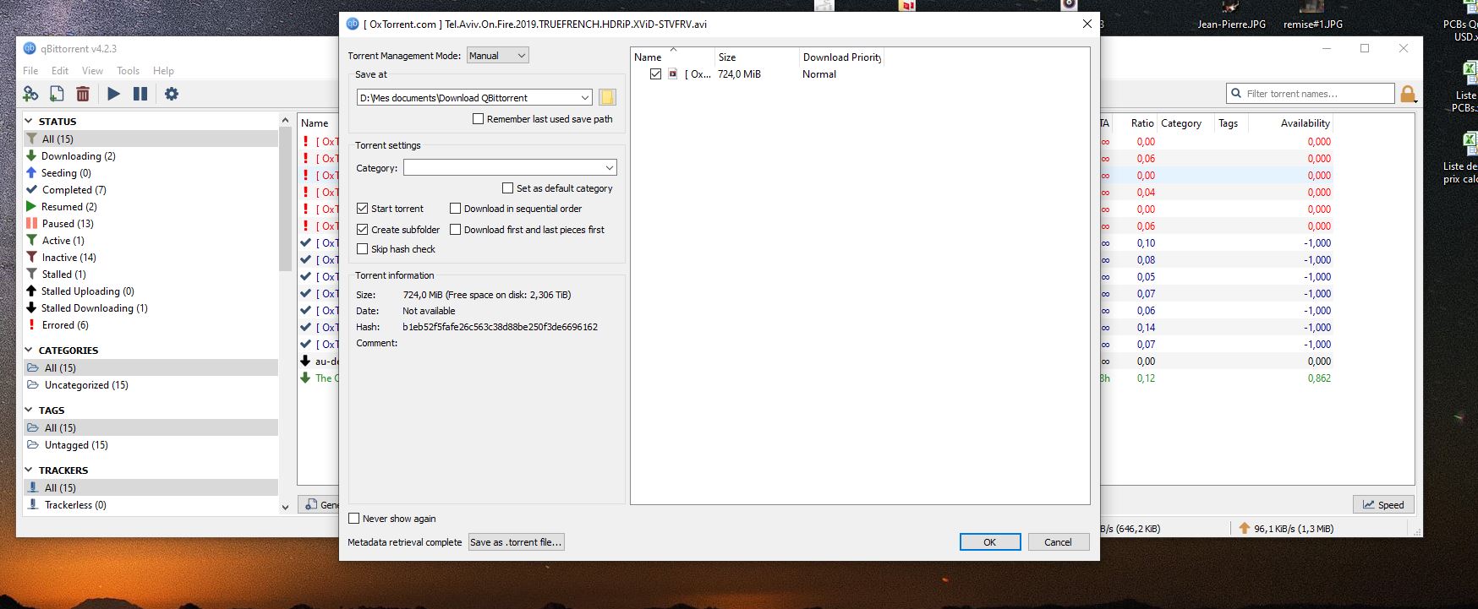Click the Cancel button
The image size is (1478, 609).
tap(1058, 542)
